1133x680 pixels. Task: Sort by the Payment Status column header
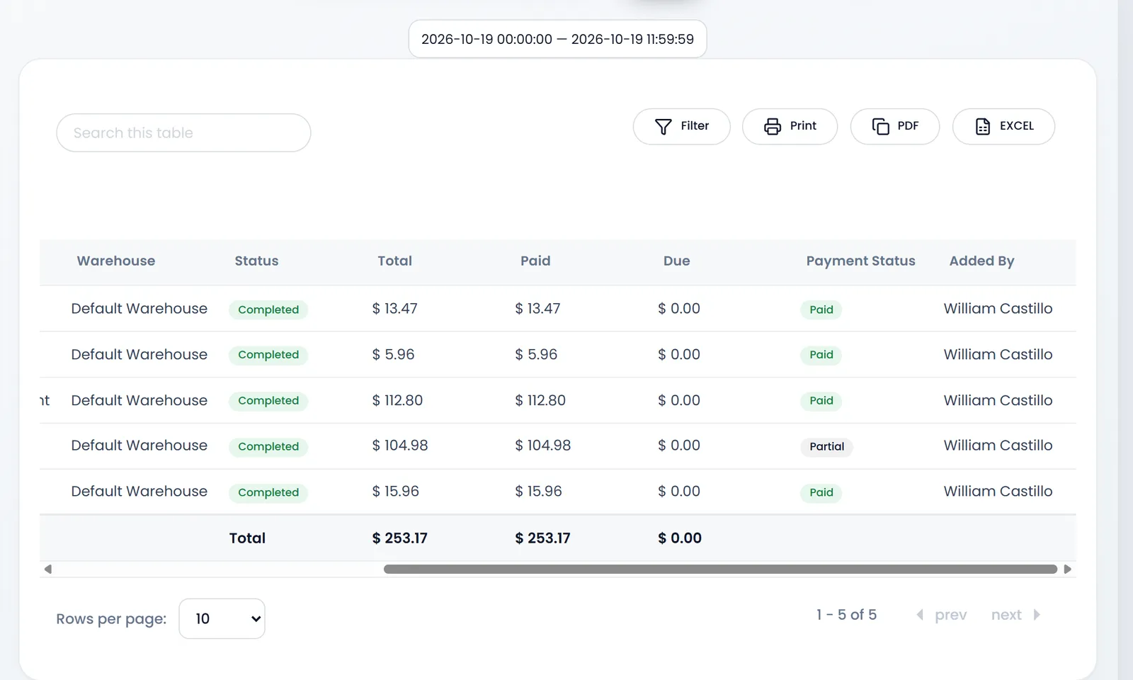pos(860,261)
